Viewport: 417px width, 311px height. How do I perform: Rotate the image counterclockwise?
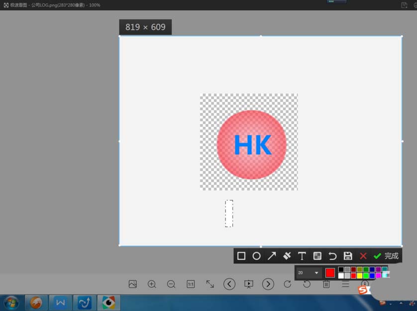click(x=307, y=284)
